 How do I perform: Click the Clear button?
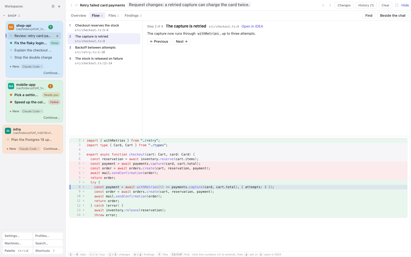(385, 5)
